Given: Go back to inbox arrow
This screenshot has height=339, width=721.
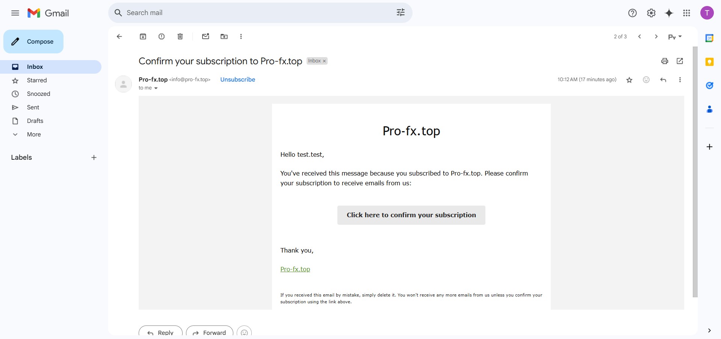Looking at the screenshot, I should tap(119, 36).
